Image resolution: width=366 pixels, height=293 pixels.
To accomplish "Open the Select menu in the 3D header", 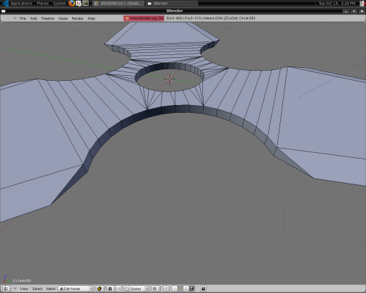I will click(37, 289).
